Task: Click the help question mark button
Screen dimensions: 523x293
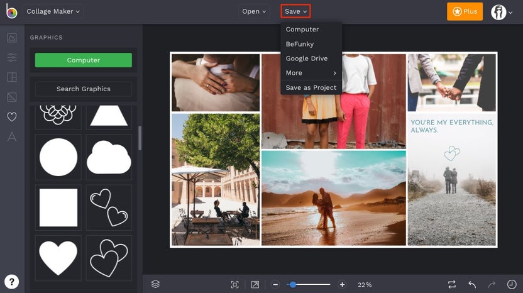Action: (x=12, y=282)
